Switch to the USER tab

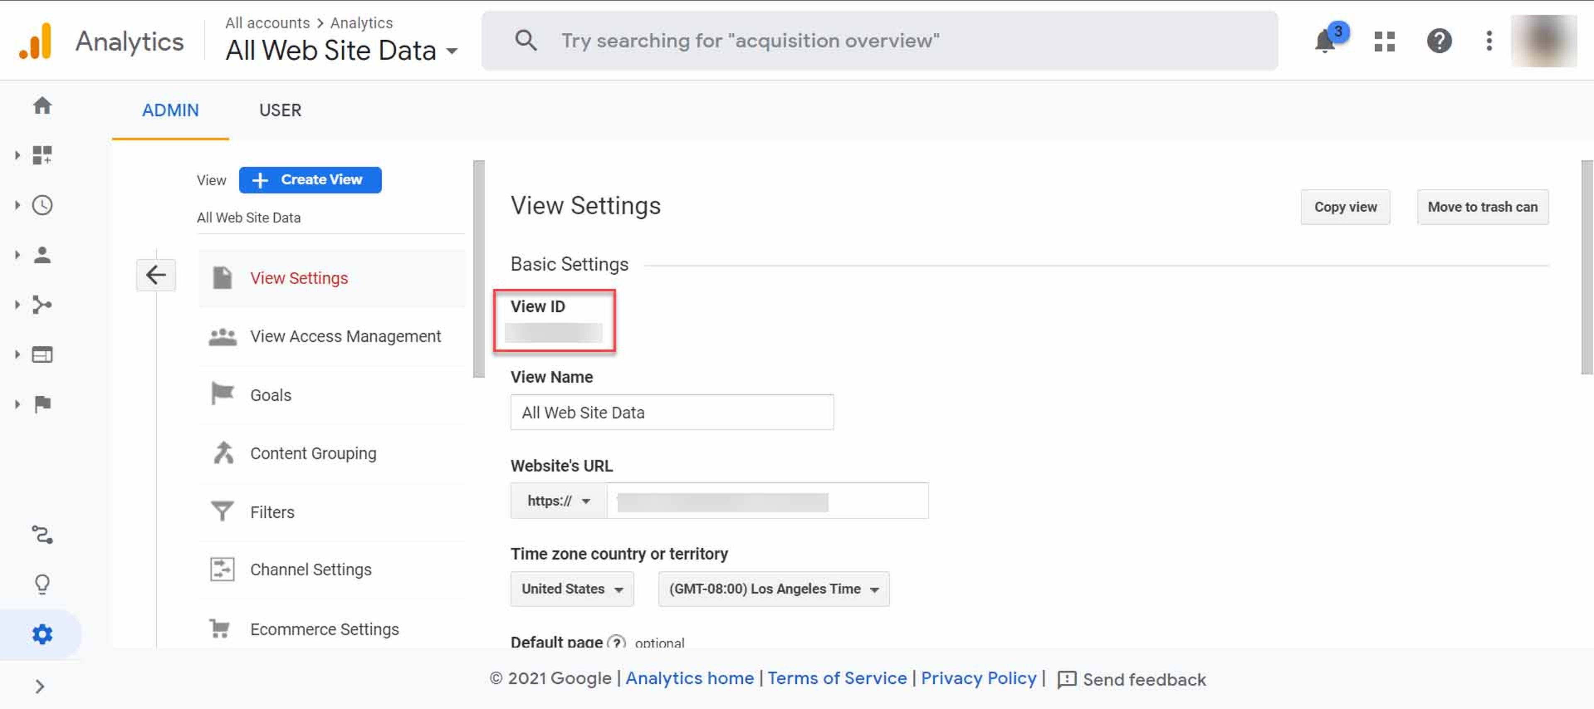[x=280, y=111]
